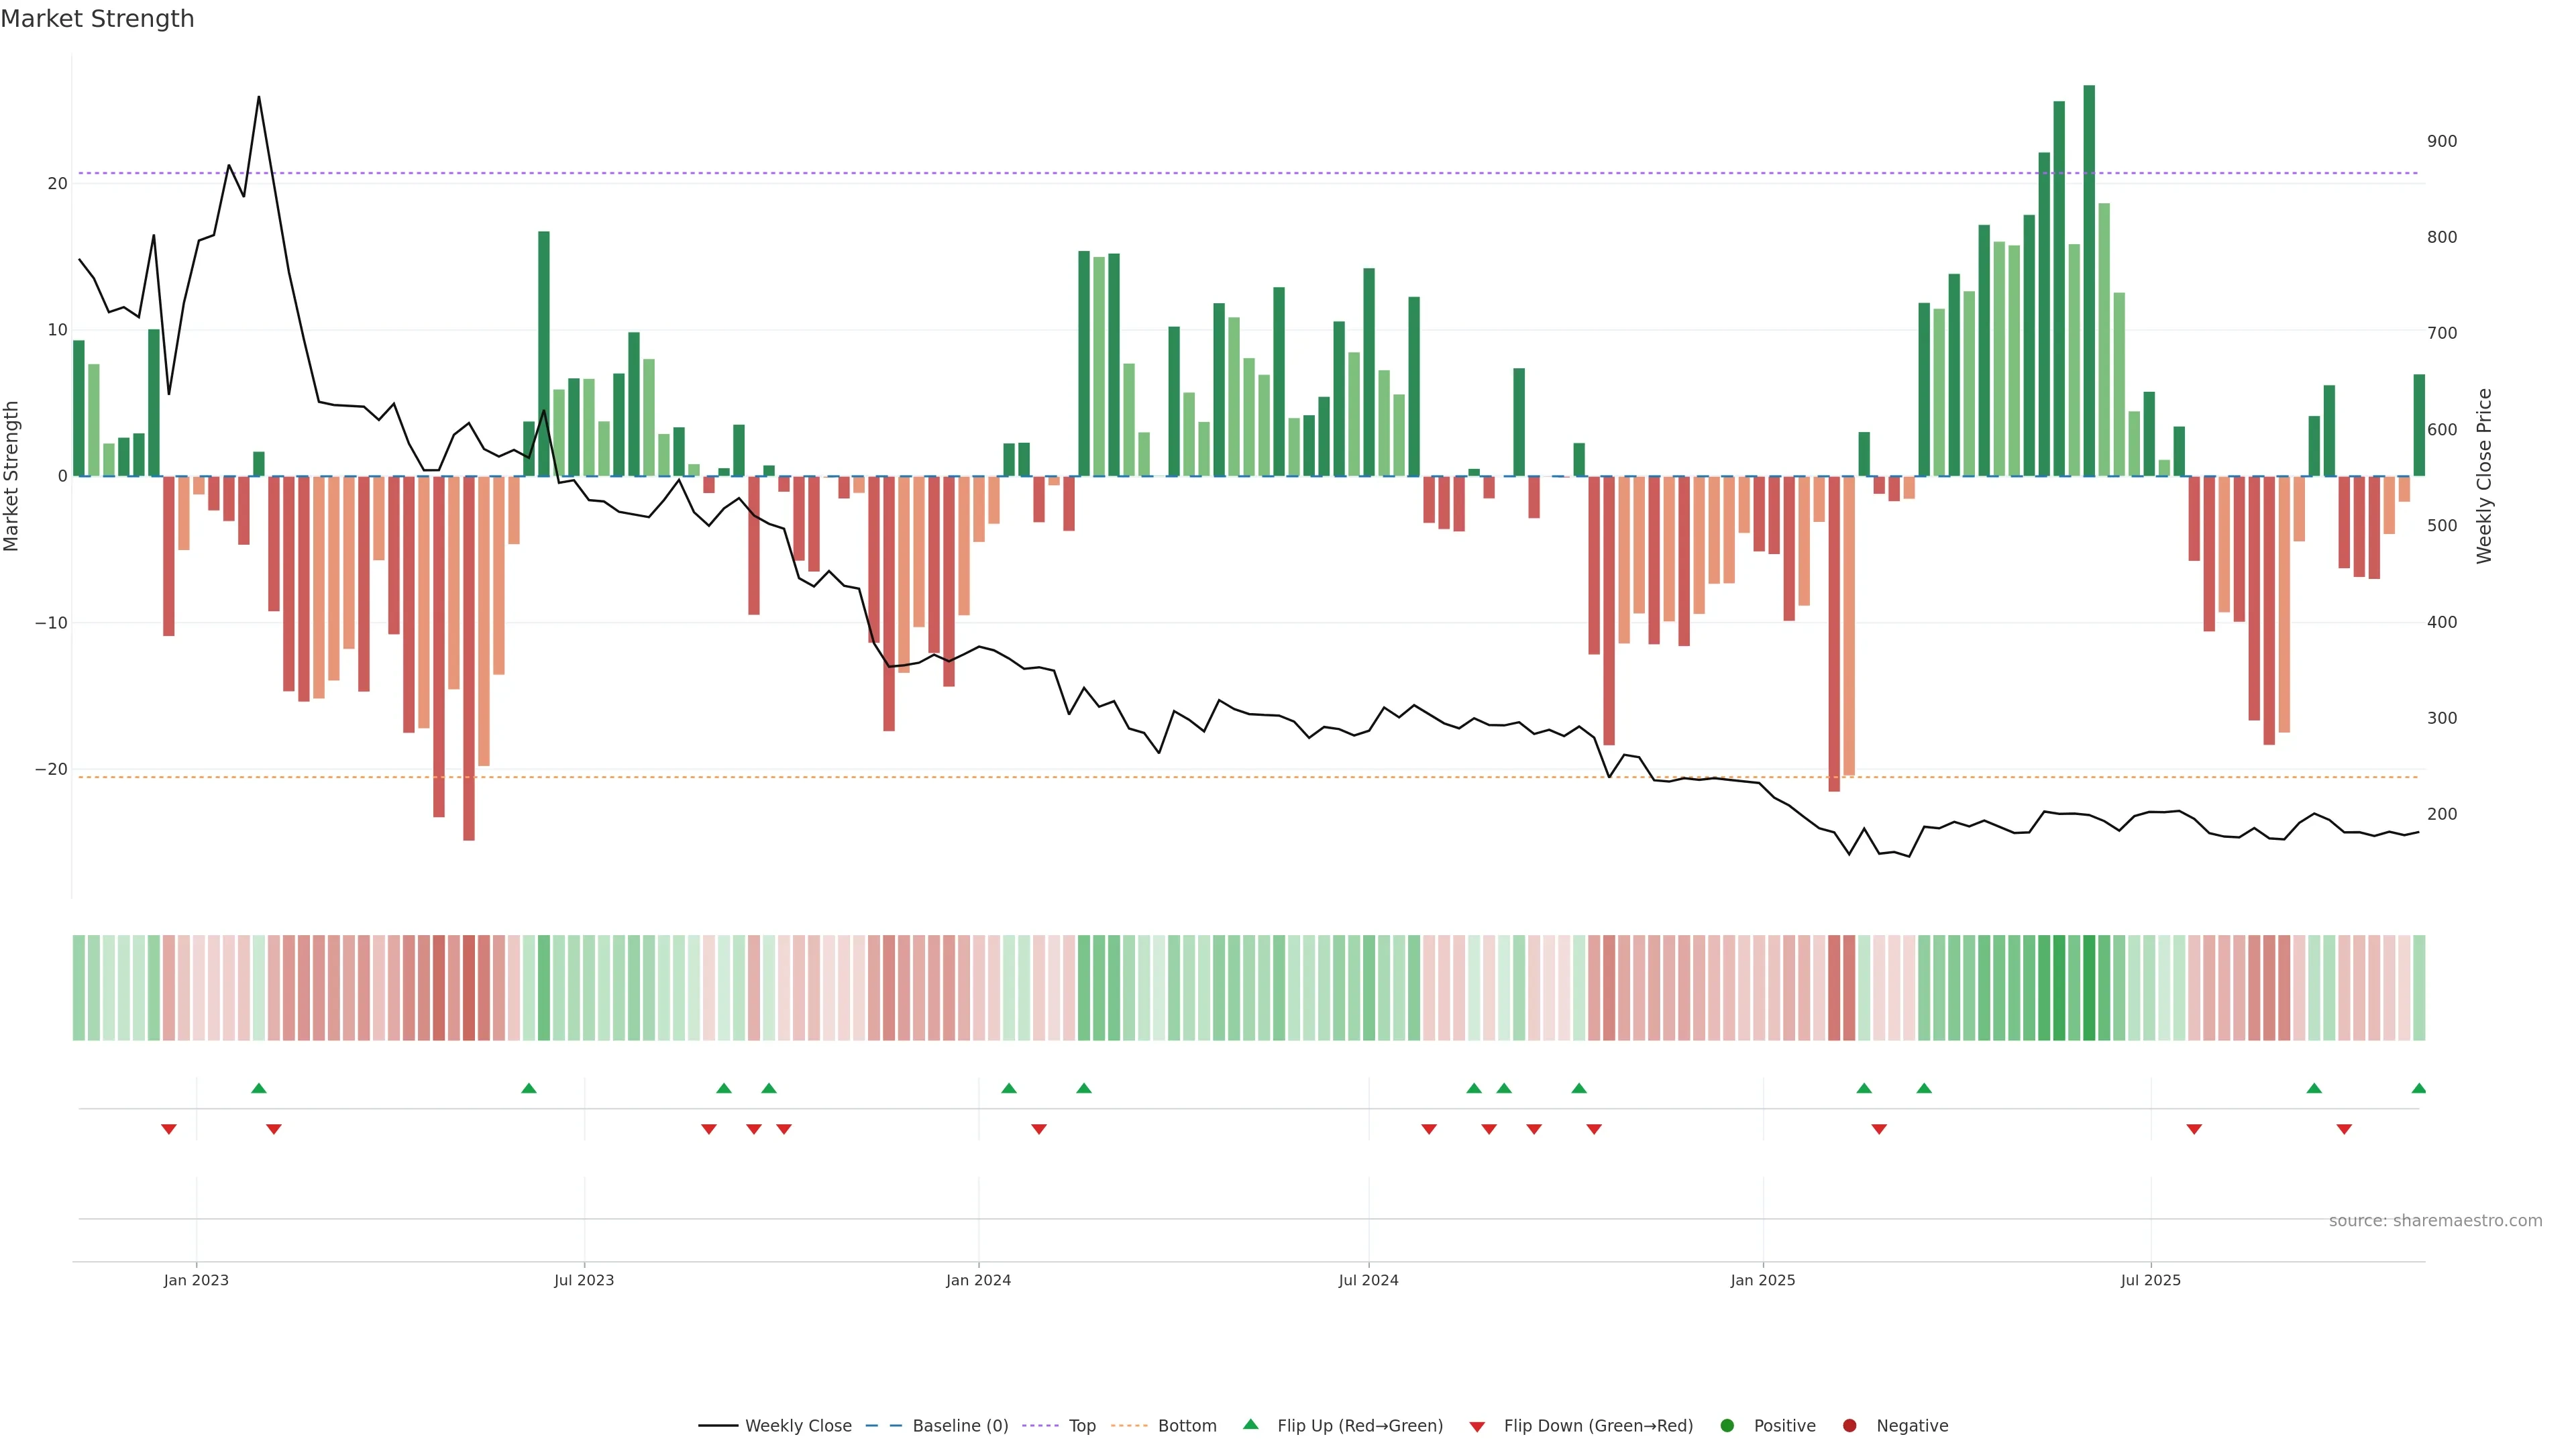The image size is (2576, 1449).
Task: Click the Jan 2024 x-axis label
Action: pos(978,1280)
